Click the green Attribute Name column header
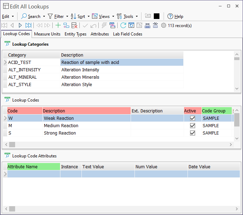Screen dimensions: 243x215 click(x=33, y=167)
